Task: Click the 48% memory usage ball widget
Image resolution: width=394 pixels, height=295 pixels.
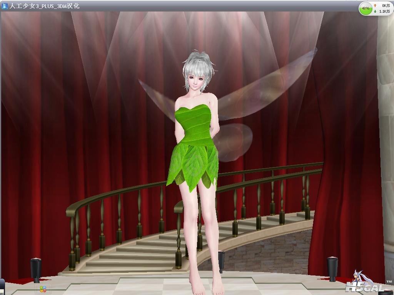Action: pyautogui.click(x=366, y=8)
